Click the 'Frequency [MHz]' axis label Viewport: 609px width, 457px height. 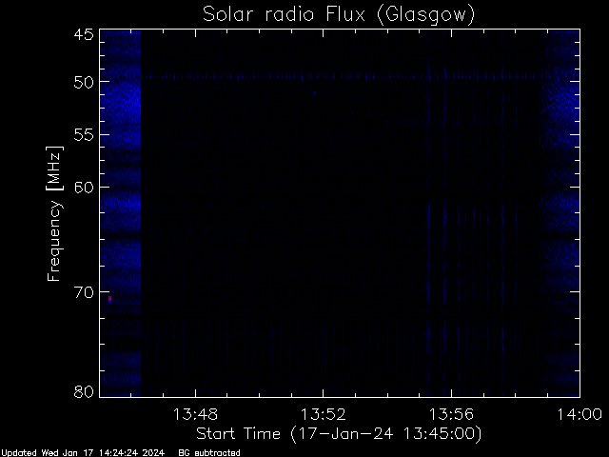[54, 213]
